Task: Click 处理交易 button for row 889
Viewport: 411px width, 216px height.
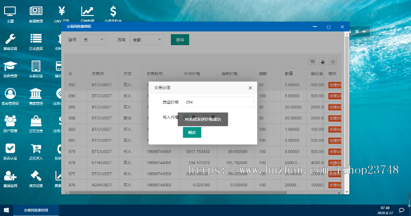Action: coord(335,107)
